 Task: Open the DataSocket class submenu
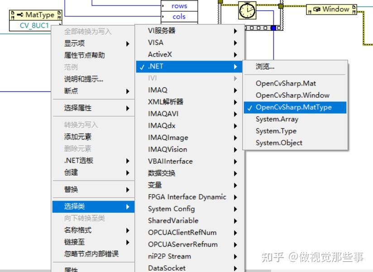click(190, 268)
